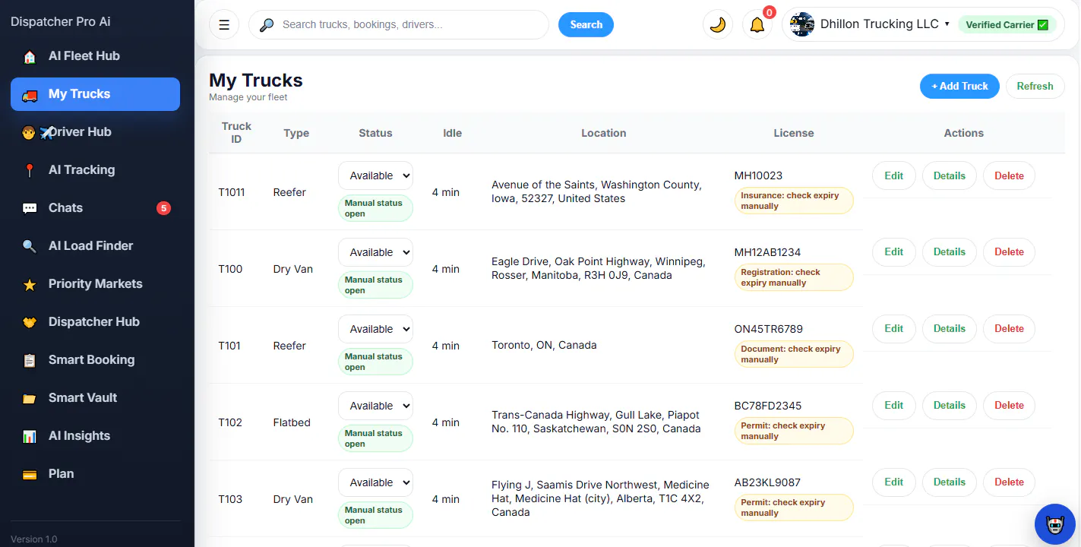
Task: Delete truck T101
Action: tap(1009, 329)
